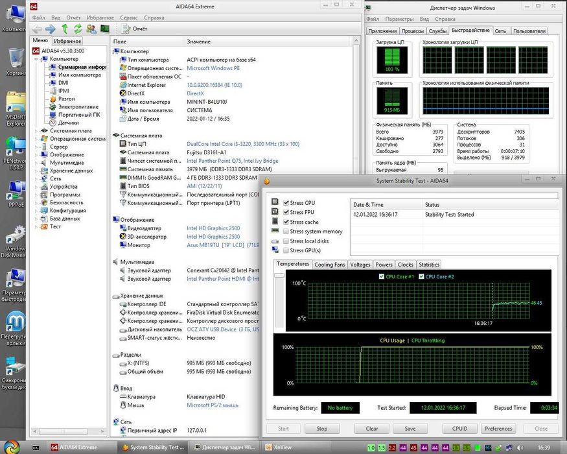The width and height of the screenshot is (567, 454).
Task: Select Электропитание in the tree
Action: tap(78, 107)
